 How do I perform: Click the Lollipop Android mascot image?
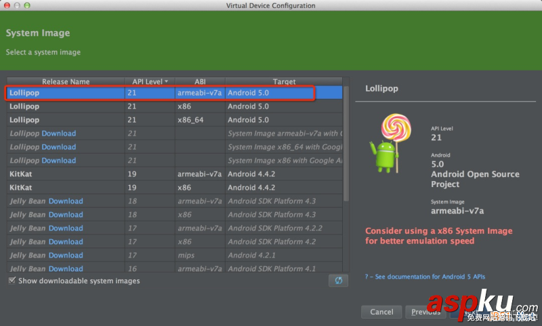(391, 144)
